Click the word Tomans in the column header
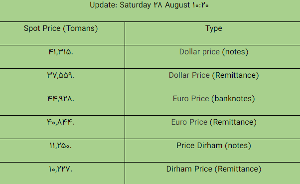This screenshot has width=300, height=184. [80, 28]
